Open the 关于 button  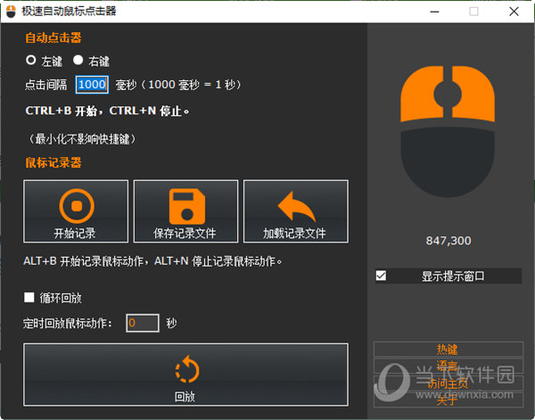tap(449, 399)
